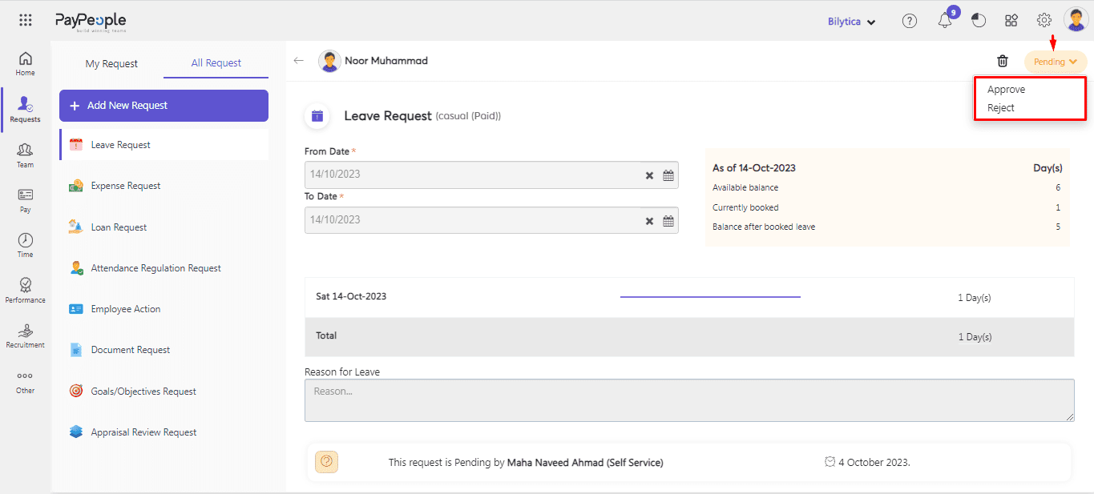Open Team section in sidebar
This screenshot has width=1094, height=494.
[x=26, y=155]
